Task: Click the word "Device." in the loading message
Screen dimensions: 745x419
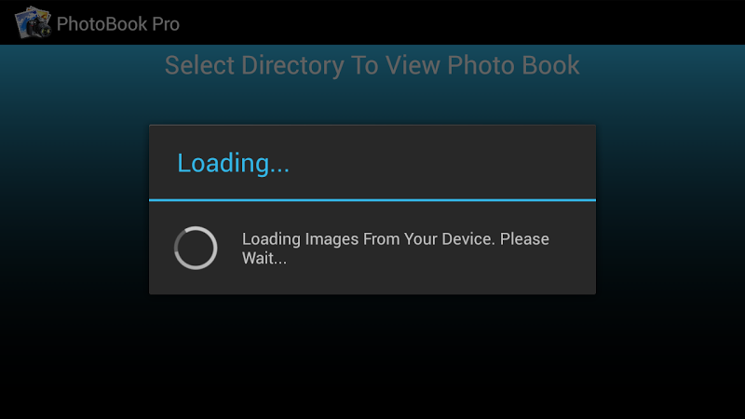Action: coord(468,239)
